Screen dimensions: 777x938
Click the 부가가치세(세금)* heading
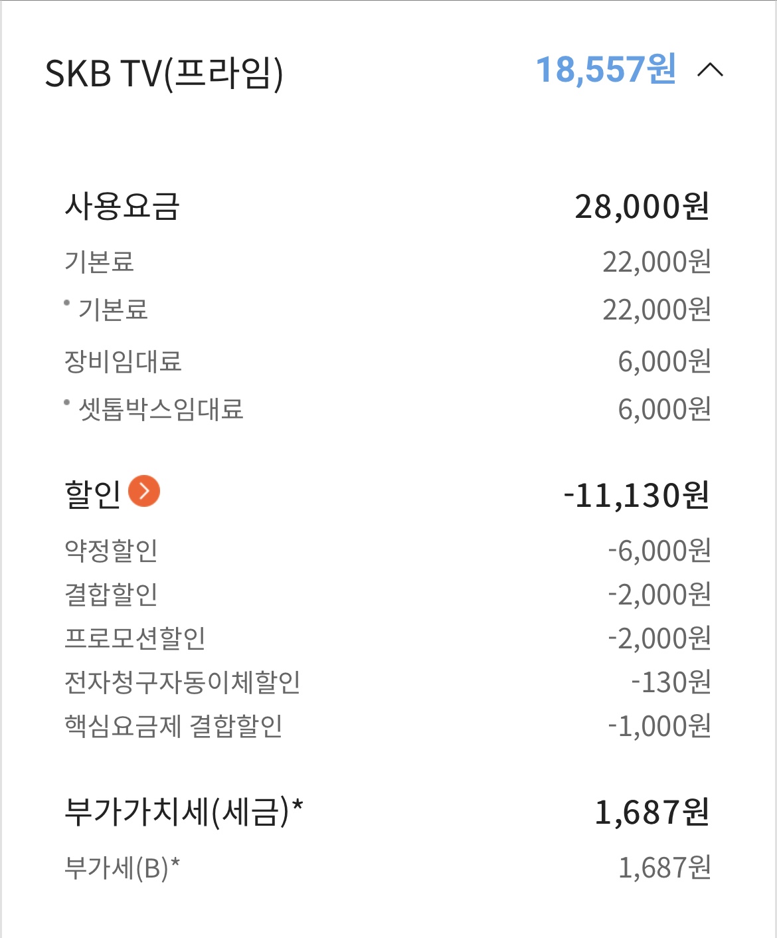point(184,812)
